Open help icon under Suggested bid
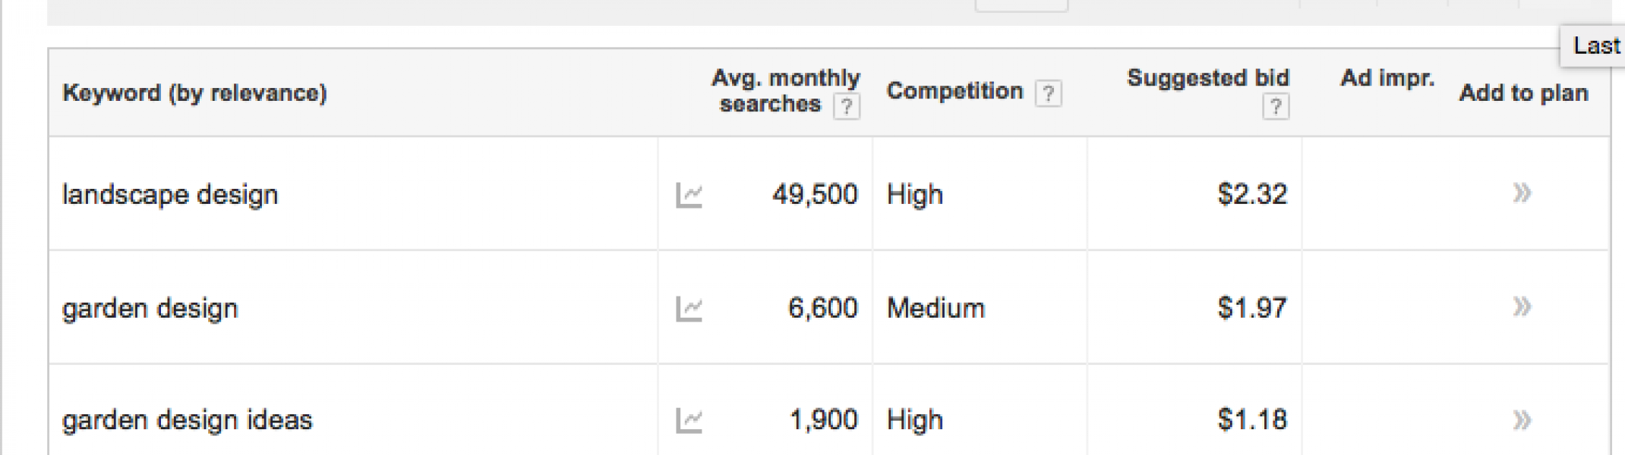The width and height of the screenshot is (1625, 455). pyautogui.click(x=1276, y=107)
